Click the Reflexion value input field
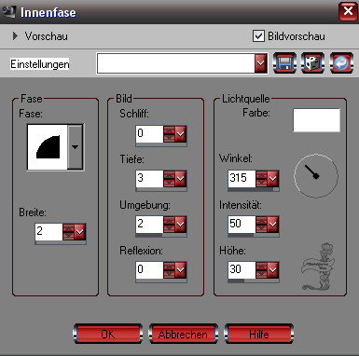This screenshot has width=359, height=356. coord(150,269)
